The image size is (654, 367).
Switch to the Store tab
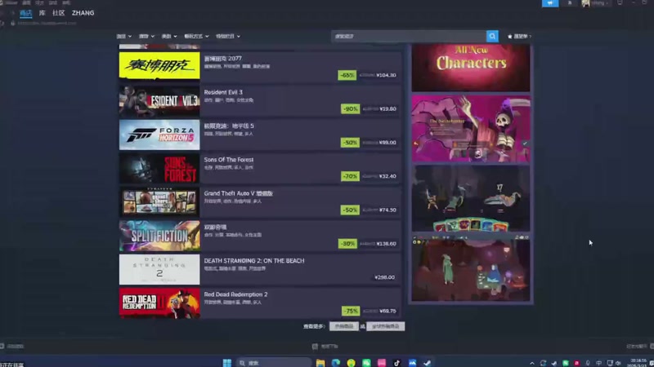point(26,13)
